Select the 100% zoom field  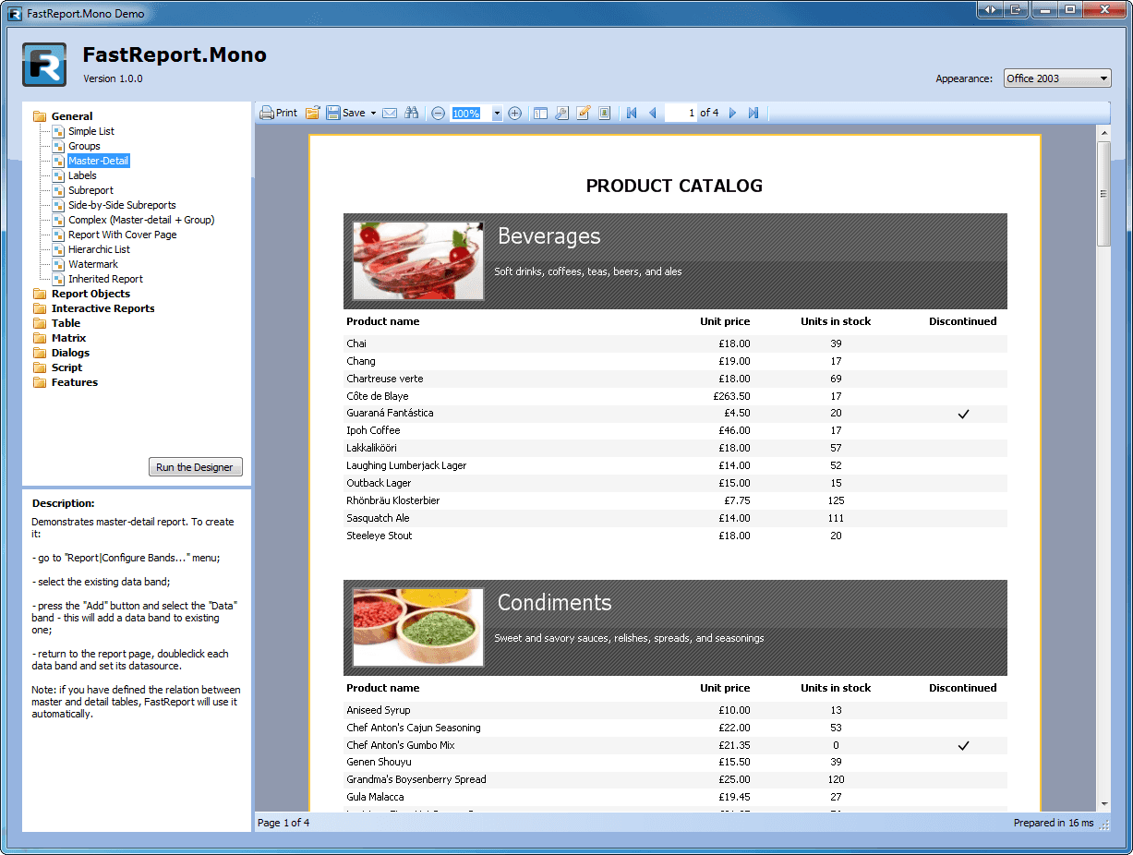(471, 114)
